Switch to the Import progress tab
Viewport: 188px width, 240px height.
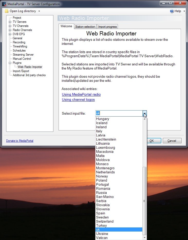click(x=107, y=27)
